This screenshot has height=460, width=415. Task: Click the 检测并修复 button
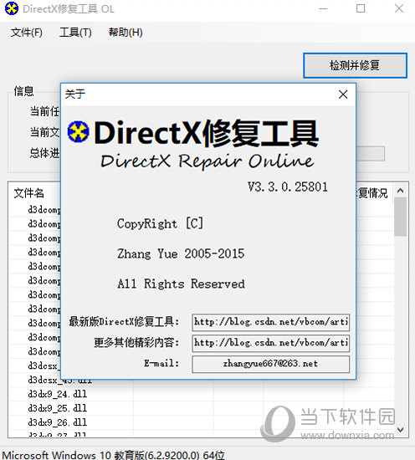(x=355, y=65)
